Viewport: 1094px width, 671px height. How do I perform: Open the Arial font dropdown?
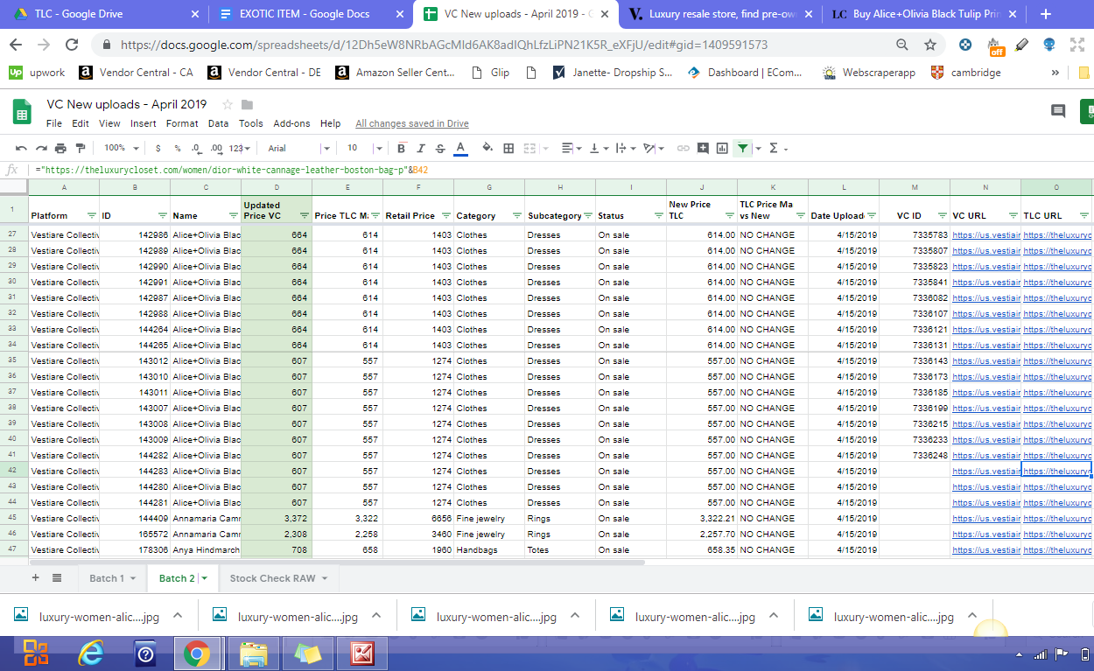pos(298,149)
